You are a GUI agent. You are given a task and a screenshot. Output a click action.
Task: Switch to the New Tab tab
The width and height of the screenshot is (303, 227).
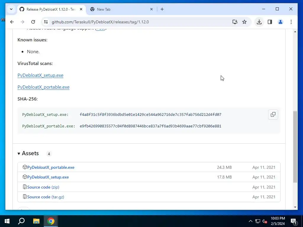click(x=122, y=9)
